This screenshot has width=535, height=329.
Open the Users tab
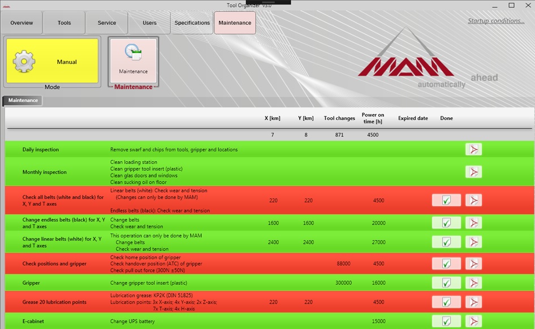tap(149, 23)
